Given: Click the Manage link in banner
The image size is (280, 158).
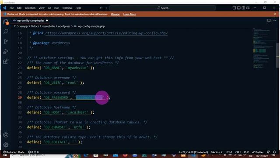Looking at the screenshot, I should pos(115,14).
